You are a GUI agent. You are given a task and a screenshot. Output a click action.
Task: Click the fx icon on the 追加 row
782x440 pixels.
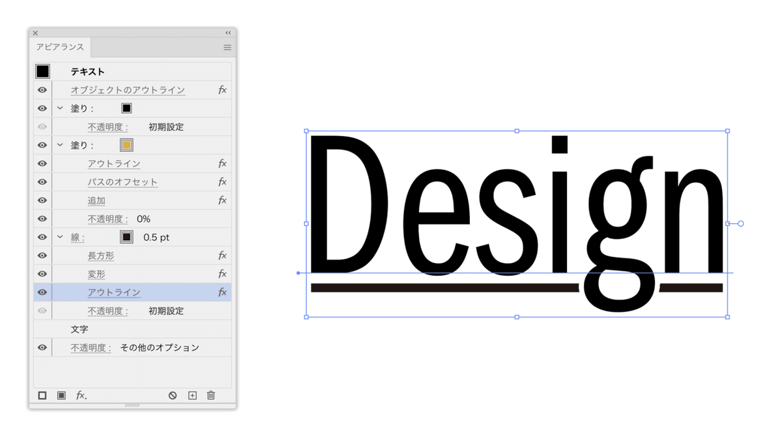click(222, 200)
